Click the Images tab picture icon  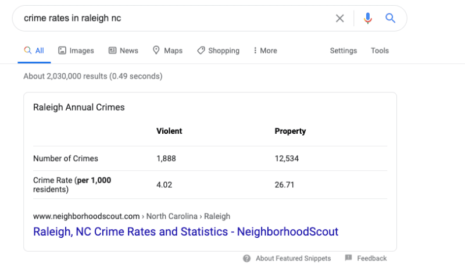(62, 51)
